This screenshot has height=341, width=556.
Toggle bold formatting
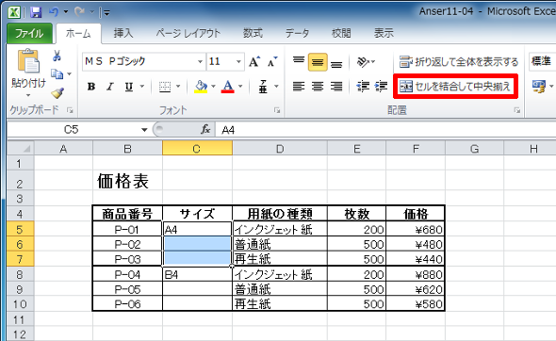tap(91, 87)
